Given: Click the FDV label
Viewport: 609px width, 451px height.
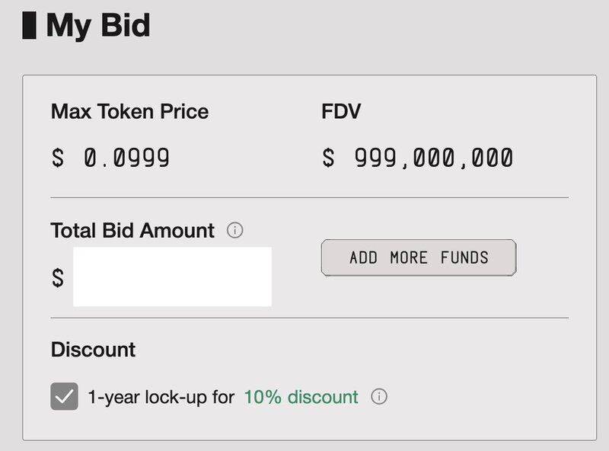Looking at the screenshot, I should click(x=341, y=112).
